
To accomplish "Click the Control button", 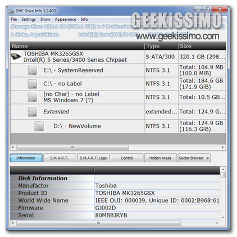I will (x=127, y=158).
